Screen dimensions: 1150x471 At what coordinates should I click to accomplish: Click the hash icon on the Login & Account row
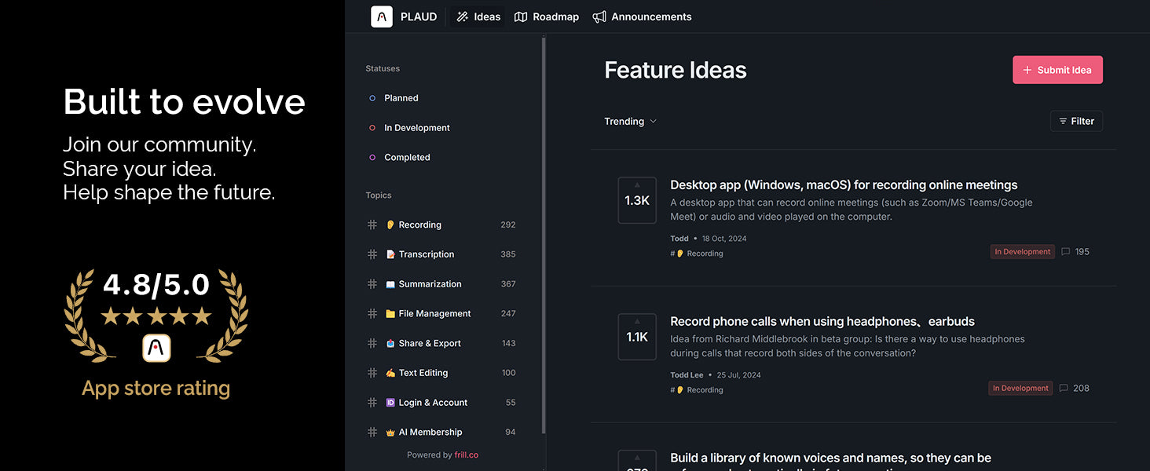(x=372, y=403)
